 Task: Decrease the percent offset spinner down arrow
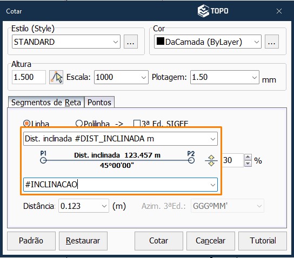point(248,164)
